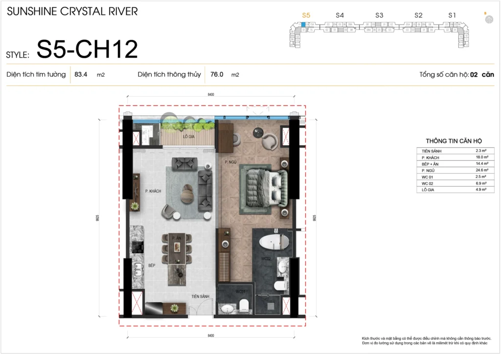Click the stove cooktop on the kitchen counter

[x=136, y=247]
